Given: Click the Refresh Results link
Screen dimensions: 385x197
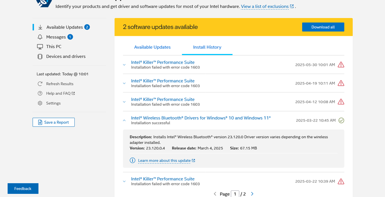Looking at the screenshot, I should coord(60,84).
